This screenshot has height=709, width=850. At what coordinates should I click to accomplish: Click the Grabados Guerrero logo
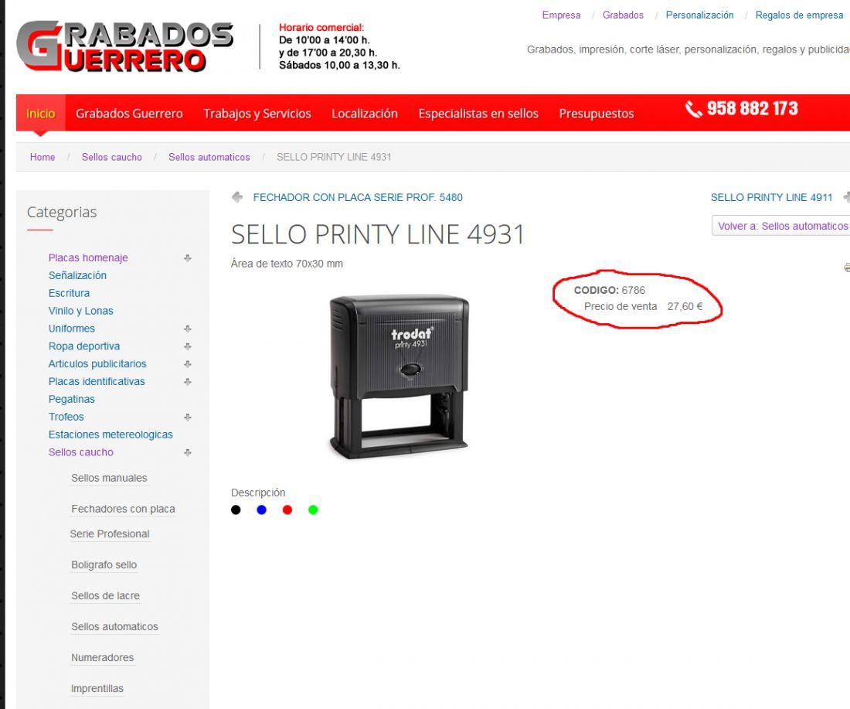125,46
